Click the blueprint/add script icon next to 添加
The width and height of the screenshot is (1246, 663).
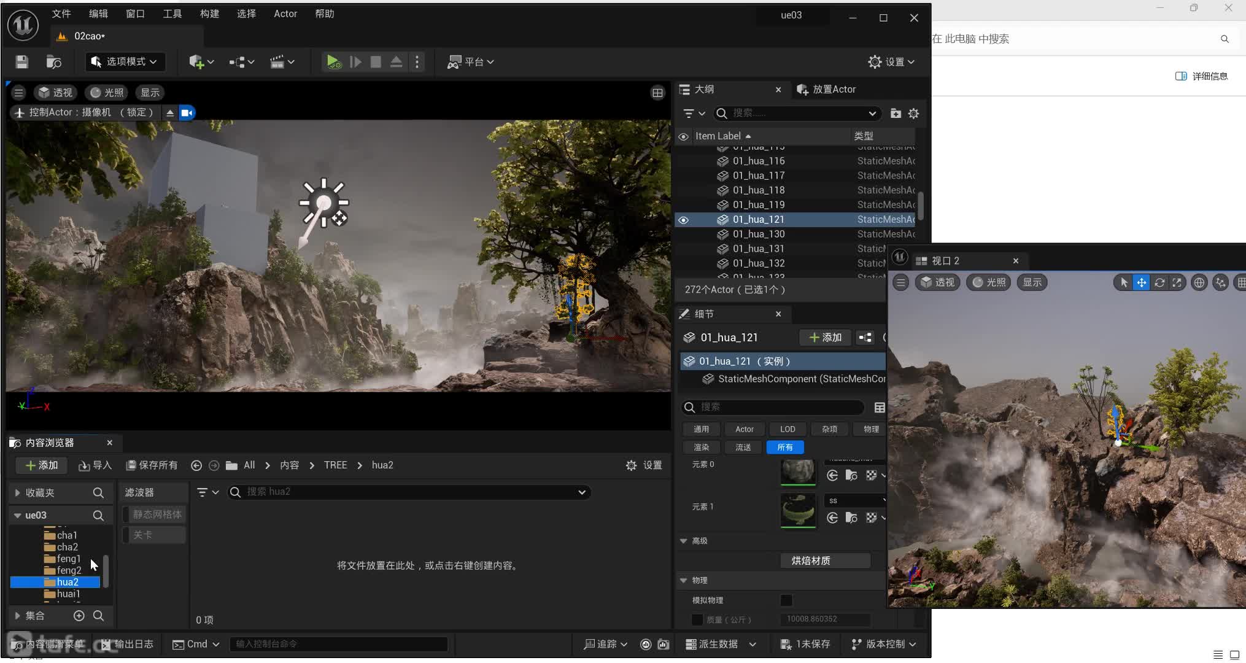click(x=865, y=338)
